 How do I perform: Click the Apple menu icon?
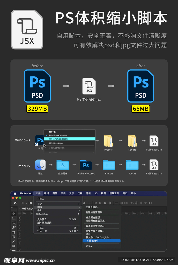(15, 193)
